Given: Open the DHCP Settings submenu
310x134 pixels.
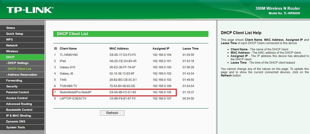Looking at the screenshot, I should tap(22, 63).
